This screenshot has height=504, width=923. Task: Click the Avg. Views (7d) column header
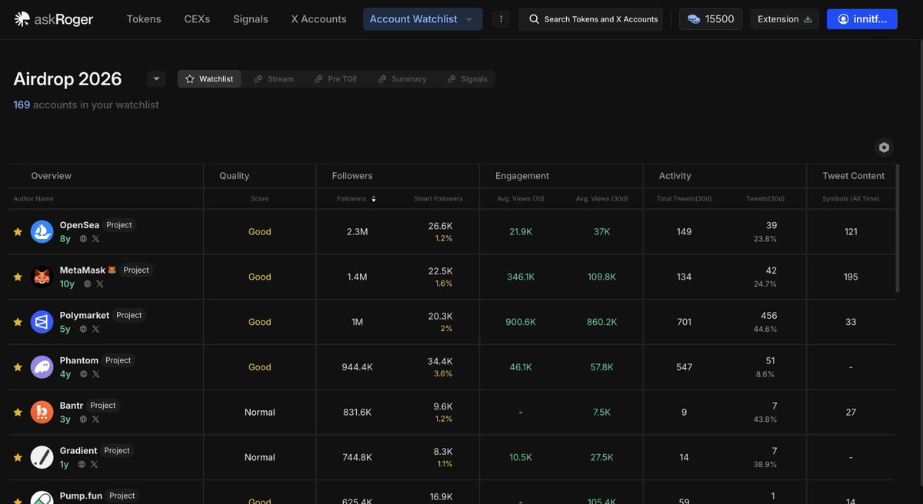[521, 198]
